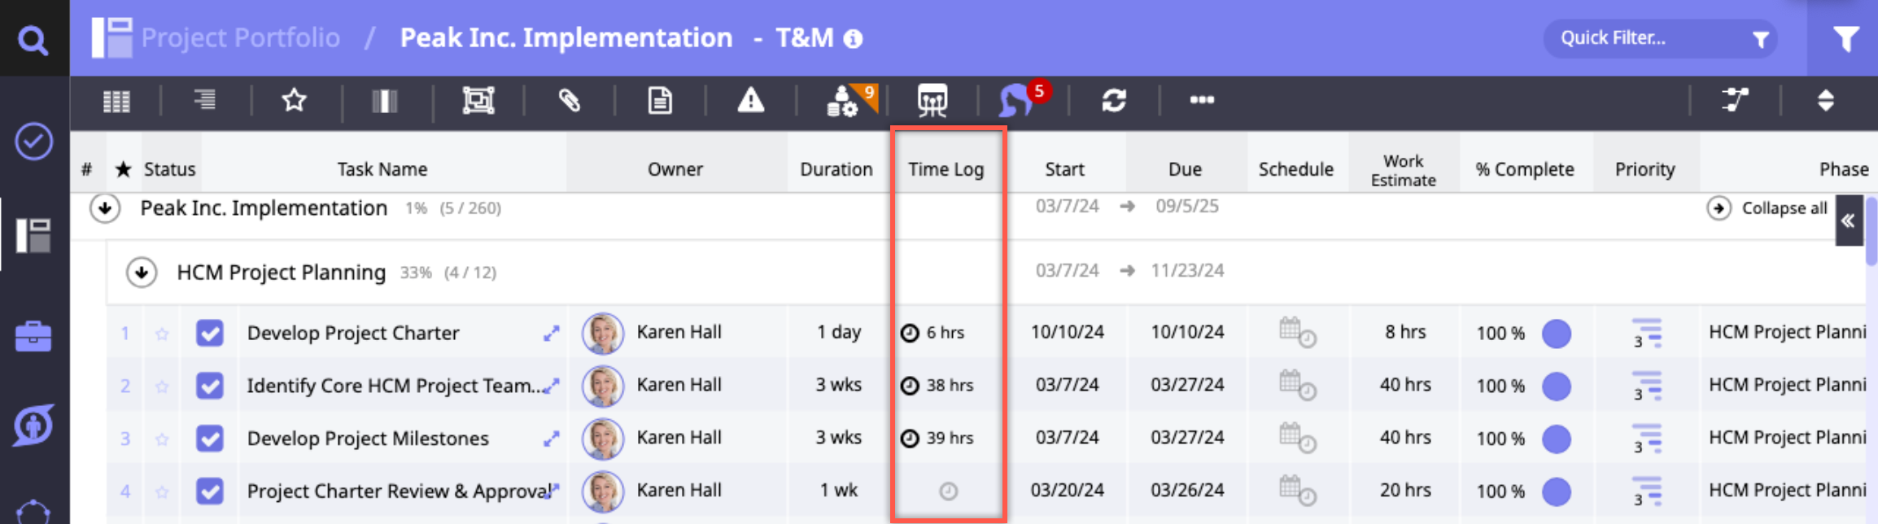Click the % Complete column header
The width and height of the screenshot is (1878, 524).
1524,169
